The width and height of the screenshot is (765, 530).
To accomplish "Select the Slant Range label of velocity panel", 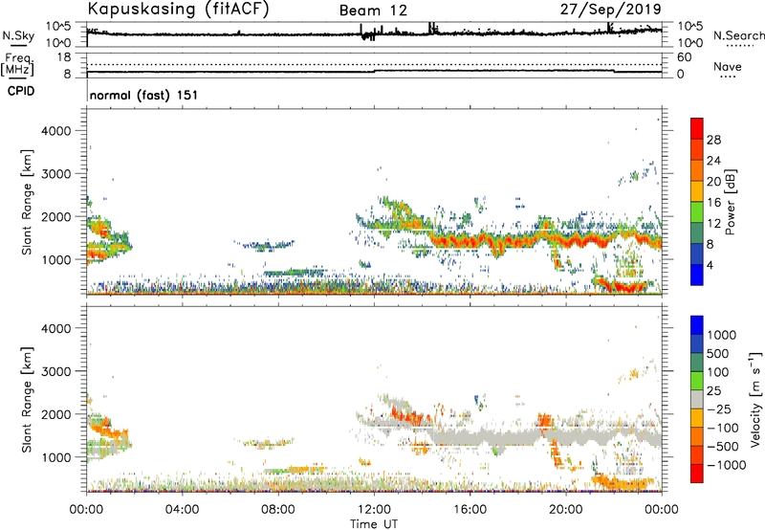I will click(27, 400).
